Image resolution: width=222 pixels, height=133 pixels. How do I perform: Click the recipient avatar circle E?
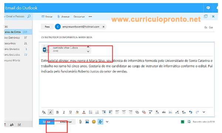coord(58,27)
